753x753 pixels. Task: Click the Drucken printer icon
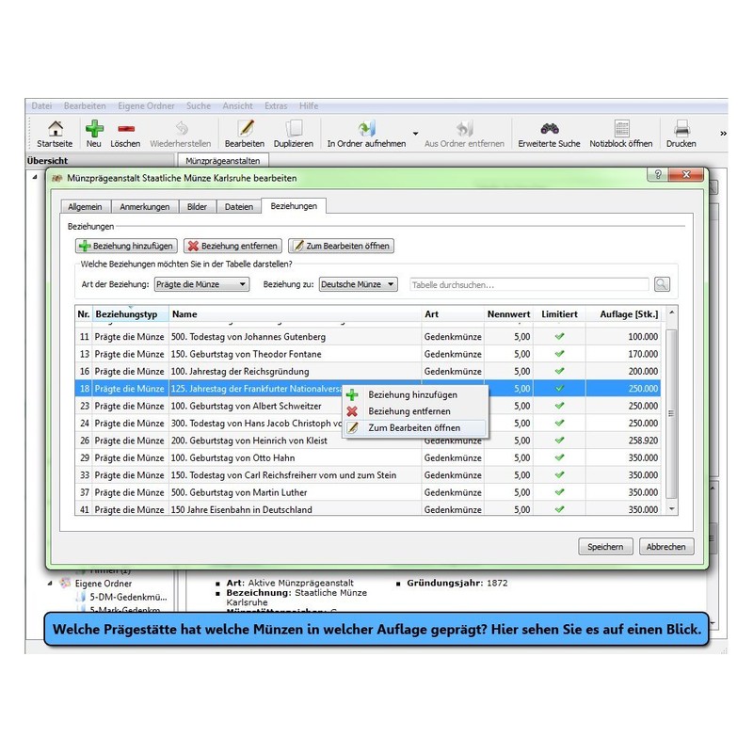[681, 129]
